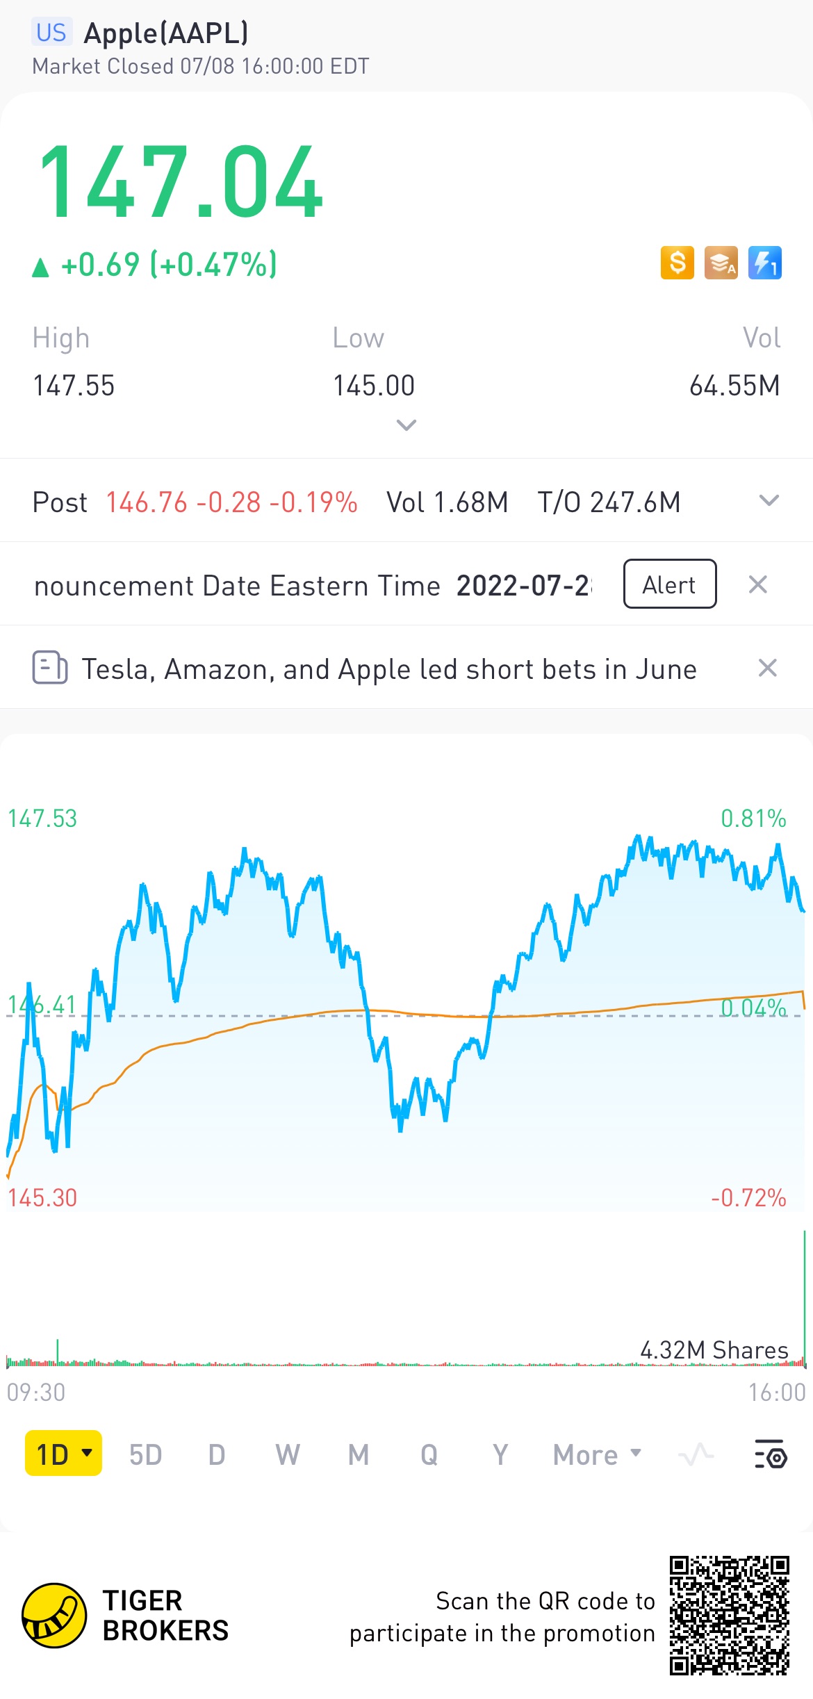Viewport: 813px width, 1699px height.
Task: Select the M monthly chart tab
Action: click(x=359, y=1454)
